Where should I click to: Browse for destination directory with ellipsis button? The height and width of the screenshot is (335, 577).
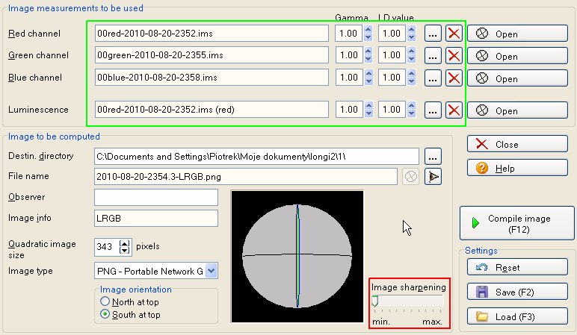[433, 156]
